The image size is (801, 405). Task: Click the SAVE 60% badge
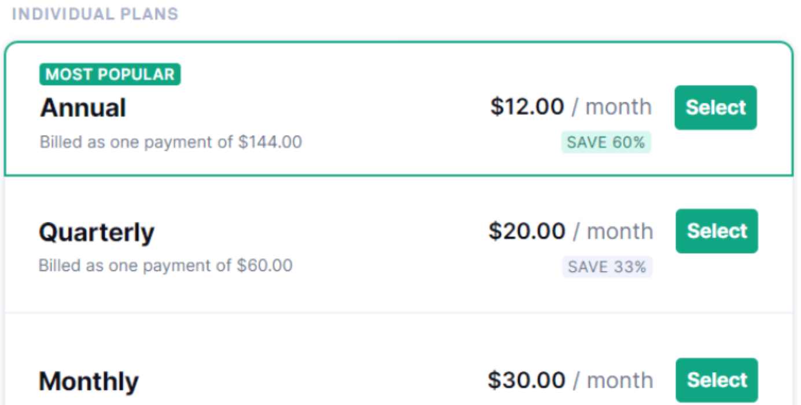coord(606,142)
